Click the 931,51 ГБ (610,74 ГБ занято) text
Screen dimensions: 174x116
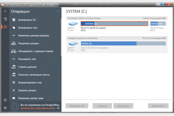pos(95,48)
